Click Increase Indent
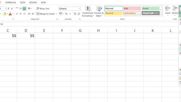181x102 pixels. click(x=33, y=14)
